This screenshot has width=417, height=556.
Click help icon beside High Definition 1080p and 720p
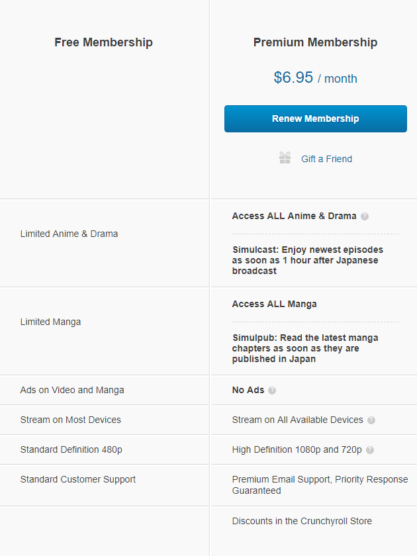tap(370, 450)
